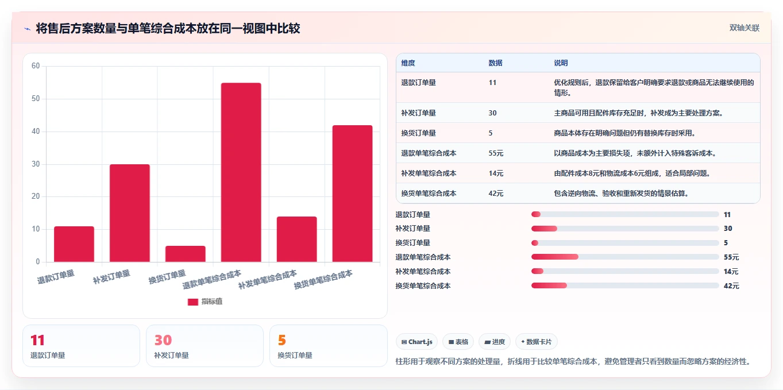Click the 退款单笔综合成本 bar in chart
This screenshot has width=783, height=390.
coord(241,172)
